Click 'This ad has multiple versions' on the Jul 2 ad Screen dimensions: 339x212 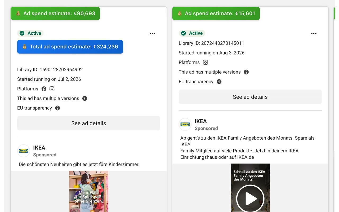pyautogui.click(x=48, y=98)
